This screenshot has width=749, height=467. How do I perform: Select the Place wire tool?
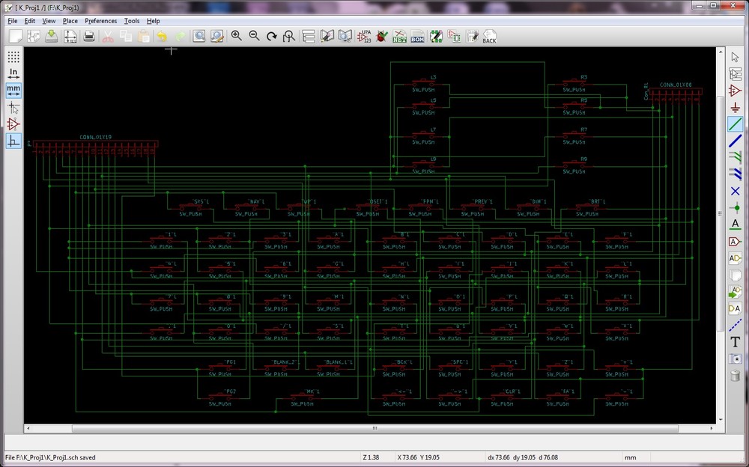pyautogui.click(x=735, y=124)
